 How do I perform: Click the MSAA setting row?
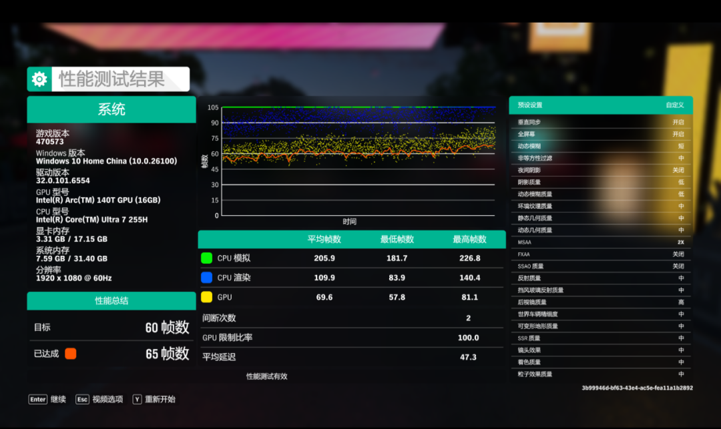(601, 242)
